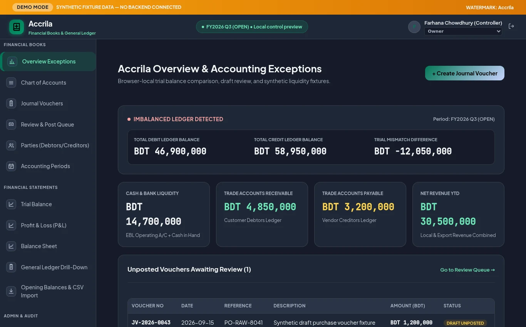Click the Trade Accounts Receivable card

click(262, 214)
